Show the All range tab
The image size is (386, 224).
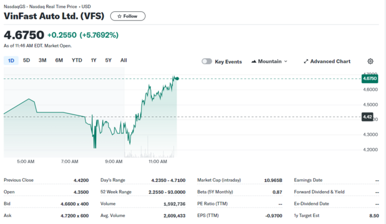coord(124,60)
